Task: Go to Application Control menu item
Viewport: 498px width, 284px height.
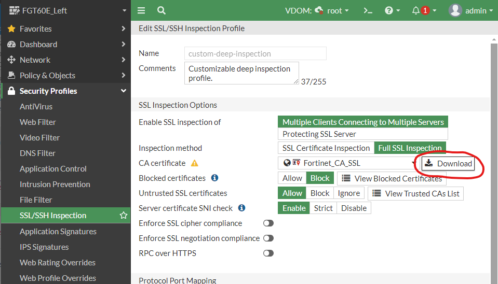Action: click(x=53, y=169)
